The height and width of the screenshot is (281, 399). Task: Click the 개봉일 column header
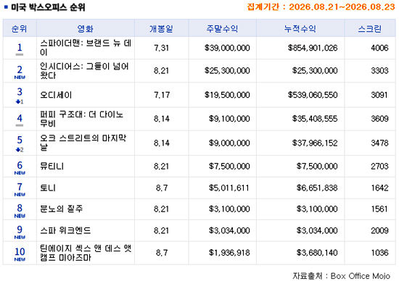(x=161, y=29)
